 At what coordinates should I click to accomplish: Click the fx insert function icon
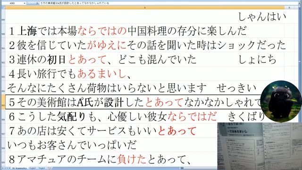tap(37, 3)
